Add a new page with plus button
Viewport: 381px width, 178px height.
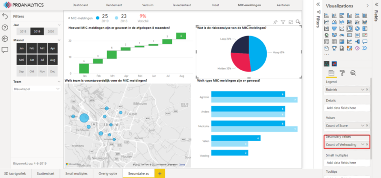tap(160, 173)
